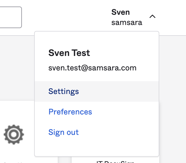Click the Sven name in header

pos(121,12)
